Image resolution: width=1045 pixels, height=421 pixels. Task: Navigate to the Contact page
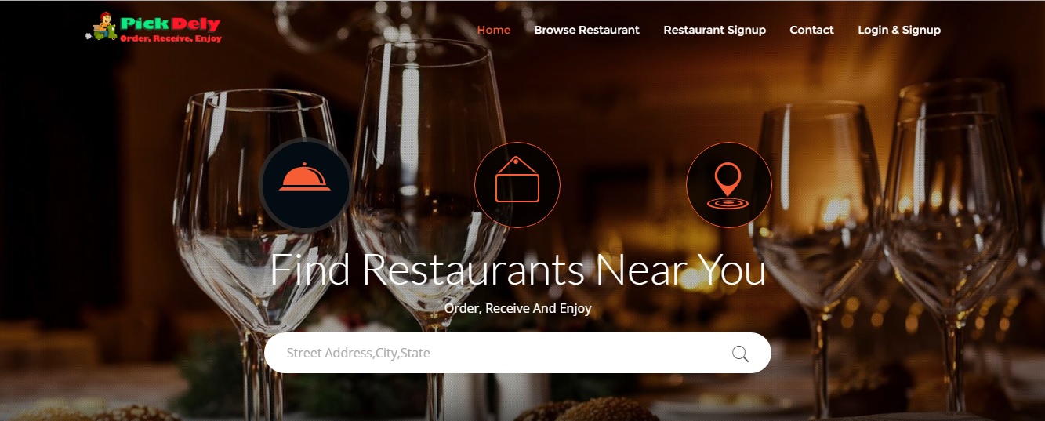(x=811, y=30)
